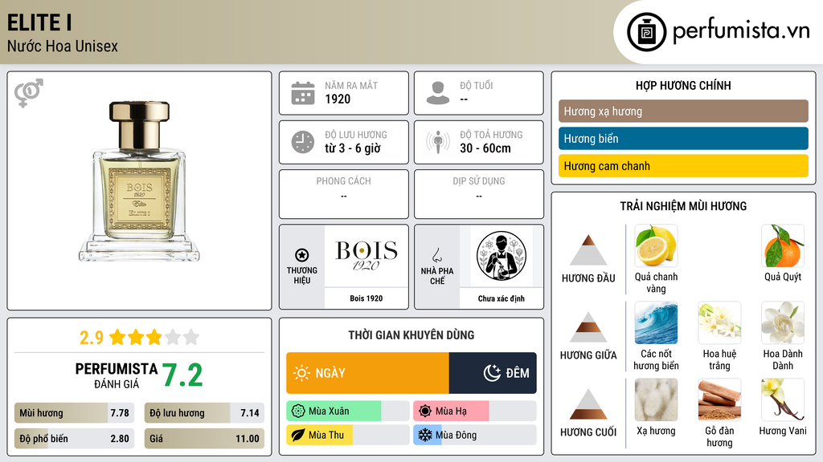
Task: Open the Bois 1920 brand logo
Action: tap(366, 256)
